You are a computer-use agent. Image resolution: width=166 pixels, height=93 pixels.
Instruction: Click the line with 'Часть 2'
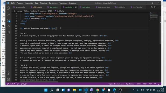coord(24,65)
